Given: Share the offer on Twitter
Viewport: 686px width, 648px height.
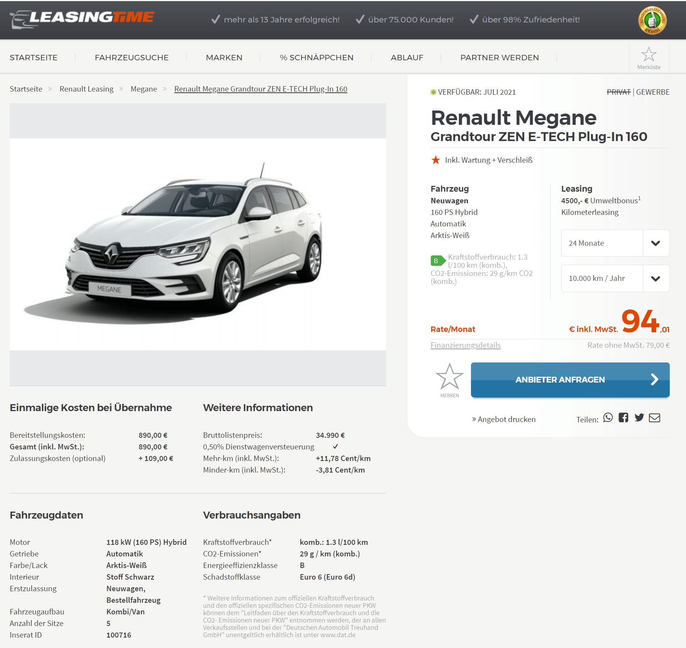Looking at the screenshot, I should [x=639, y=418].
